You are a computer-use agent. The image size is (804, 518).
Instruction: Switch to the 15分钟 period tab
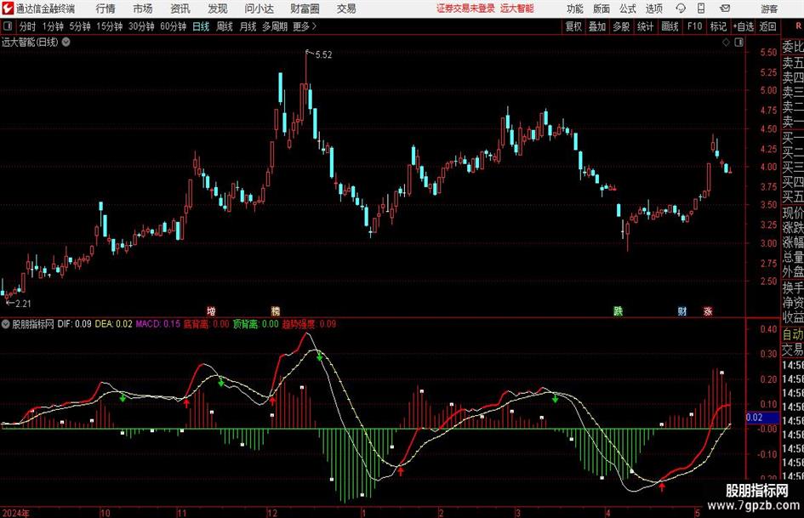point(110,26)
